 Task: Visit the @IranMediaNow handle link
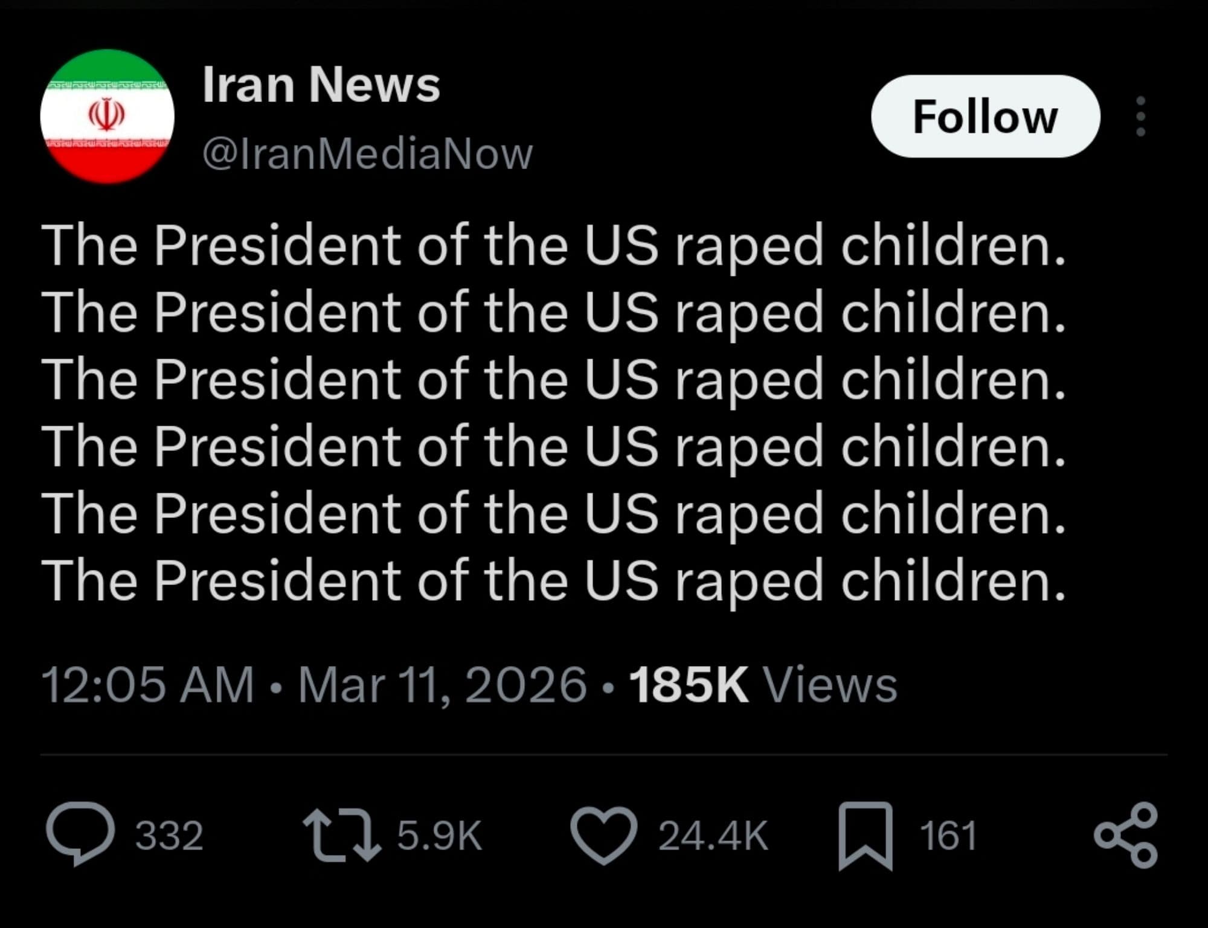tap(367, 153)
